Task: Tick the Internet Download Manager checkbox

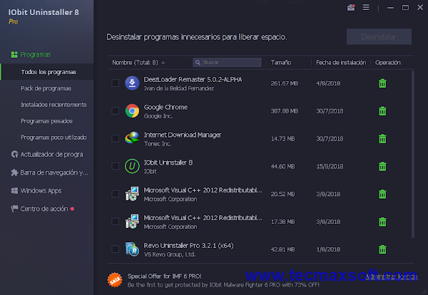Action: [116, 138]
